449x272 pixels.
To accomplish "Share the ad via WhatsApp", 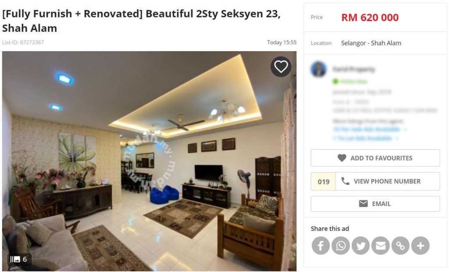I will [340, 245].
